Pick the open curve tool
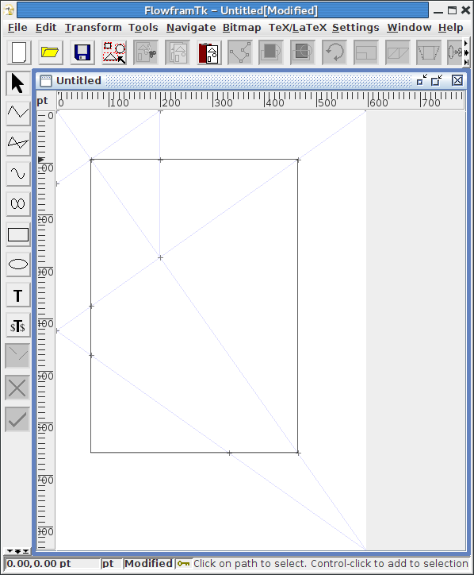474x575 pixels. [18, 173]
